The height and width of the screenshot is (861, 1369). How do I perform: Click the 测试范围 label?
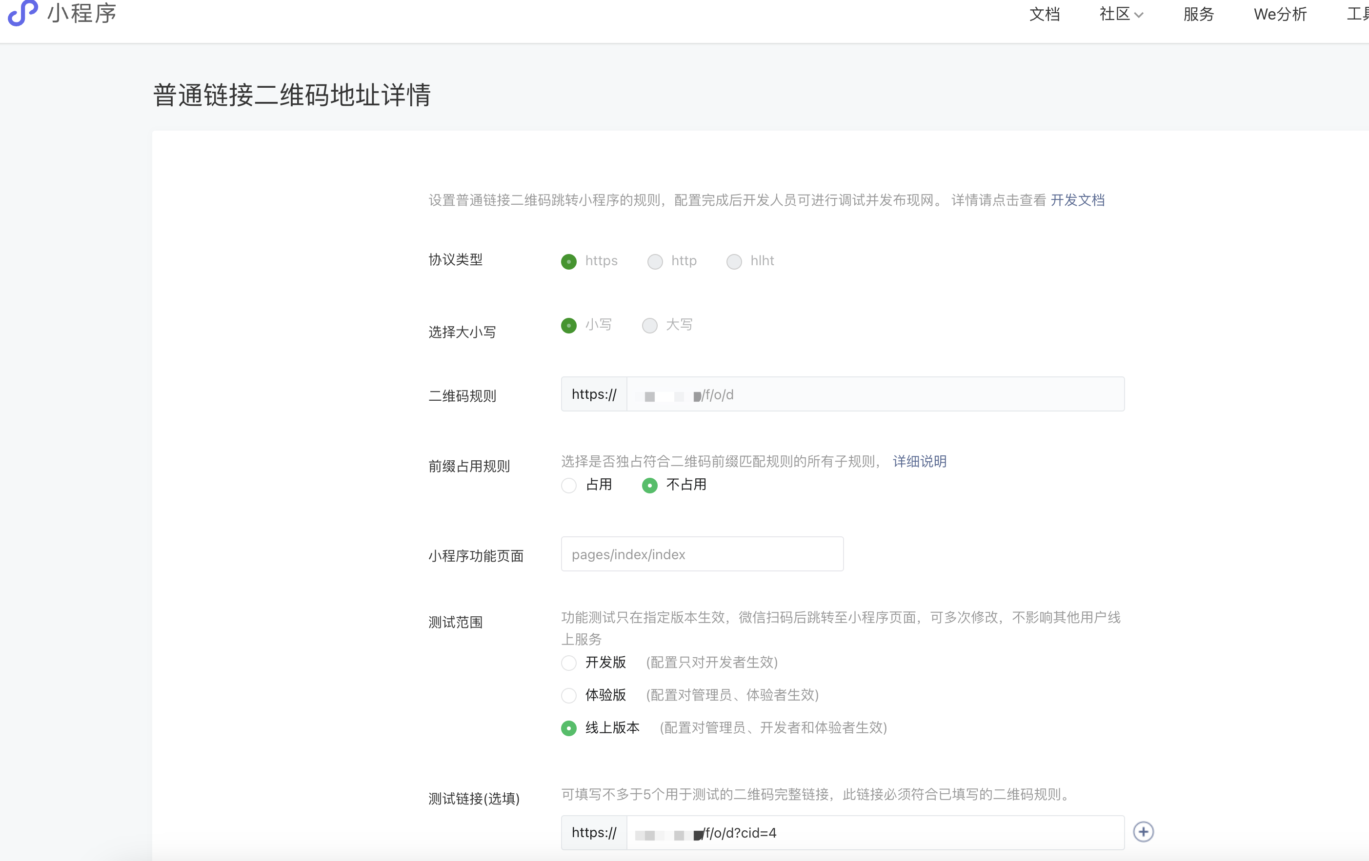[x=455, y=623]
